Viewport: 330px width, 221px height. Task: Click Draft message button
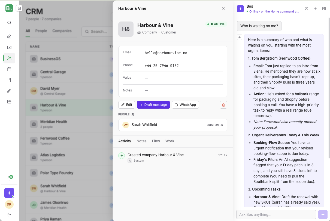153,105
